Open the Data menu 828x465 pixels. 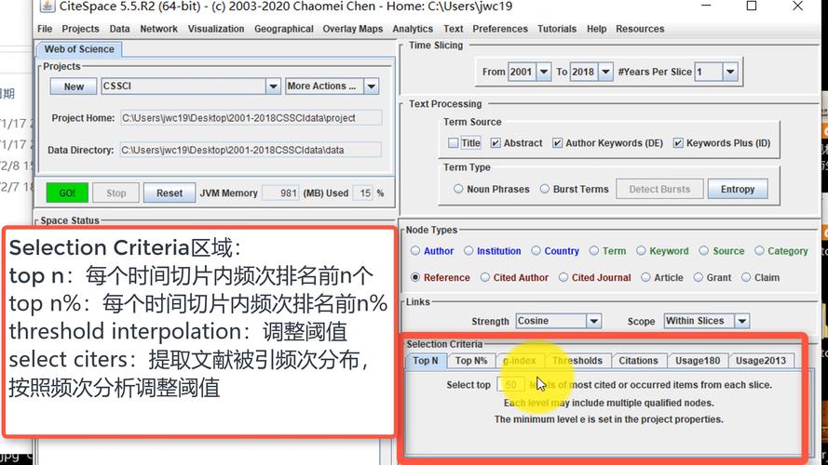coord(119,29)
